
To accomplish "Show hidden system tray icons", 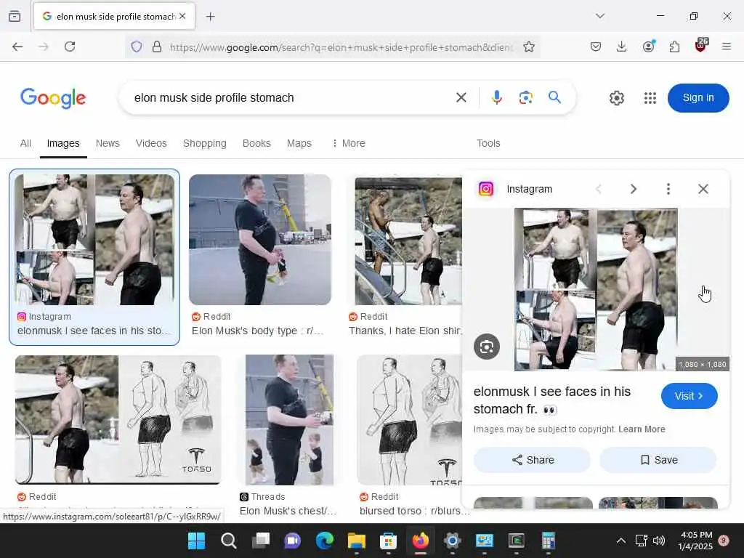I will (x=620, y=541).
